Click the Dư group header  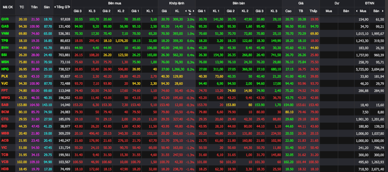click(337, 3)
